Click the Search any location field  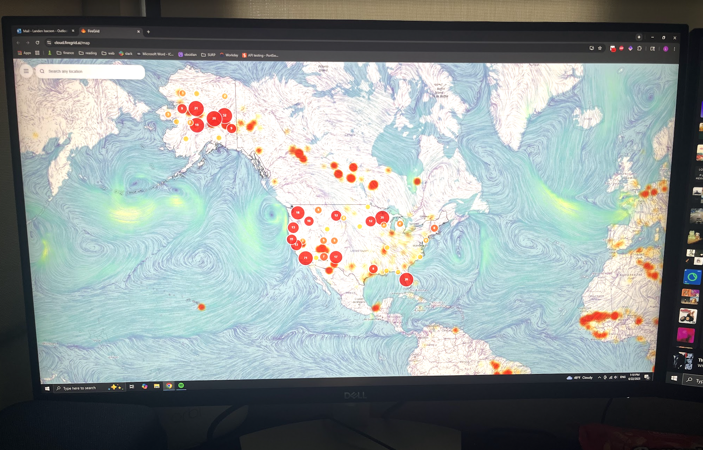pos(91,71)
